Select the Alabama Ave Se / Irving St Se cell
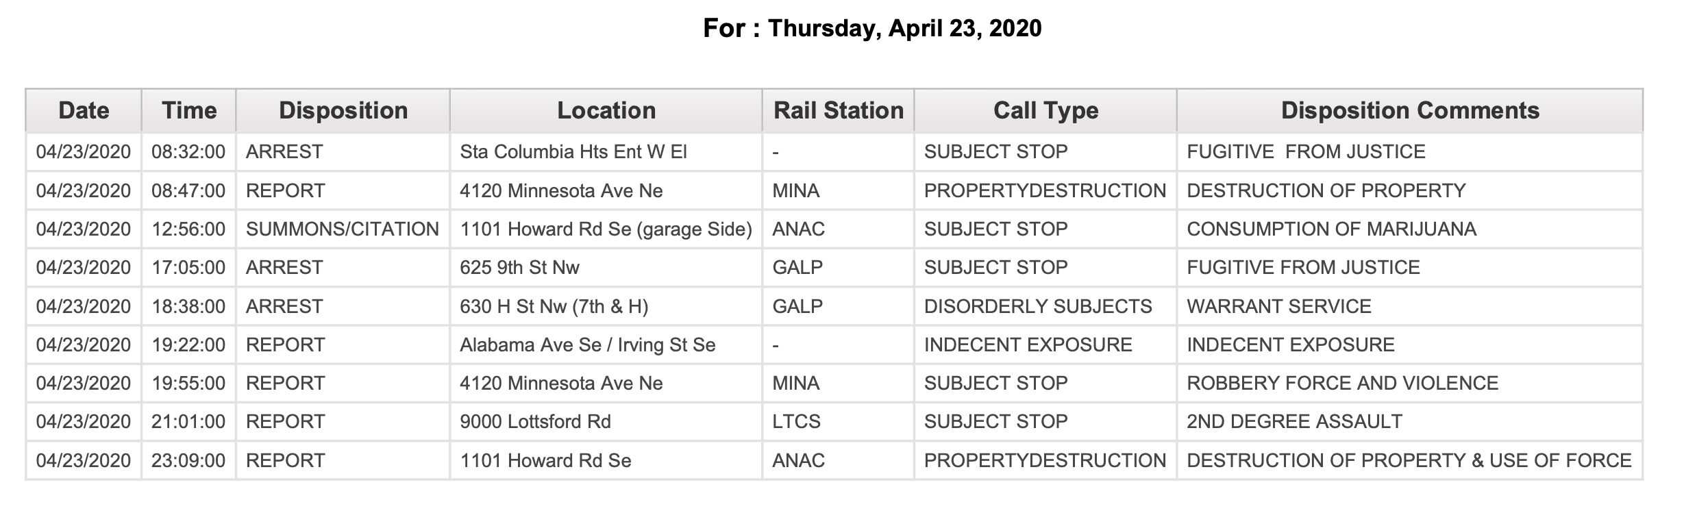The height and width of the screenshot is (526, 1684). (x=606, y=345)
